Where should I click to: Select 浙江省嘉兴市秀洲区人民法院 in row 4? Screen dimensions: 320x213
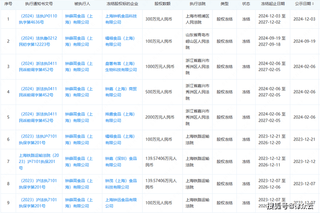point(197,92)
